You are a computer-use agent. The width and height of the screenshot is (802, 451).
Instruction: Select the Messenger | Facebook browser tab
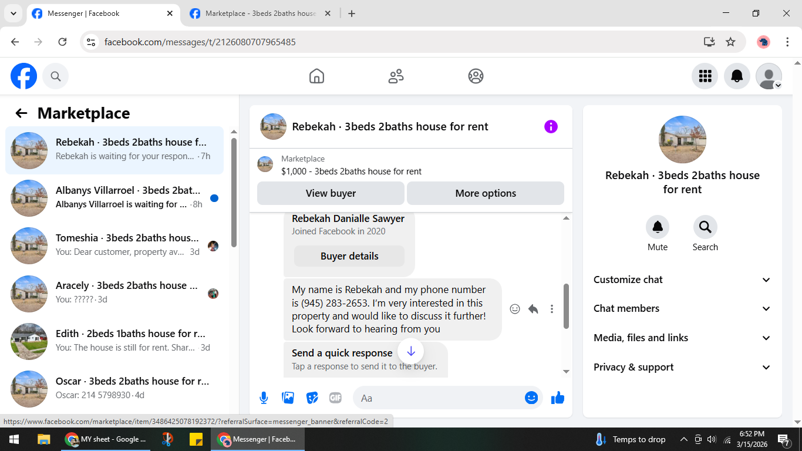103,14
